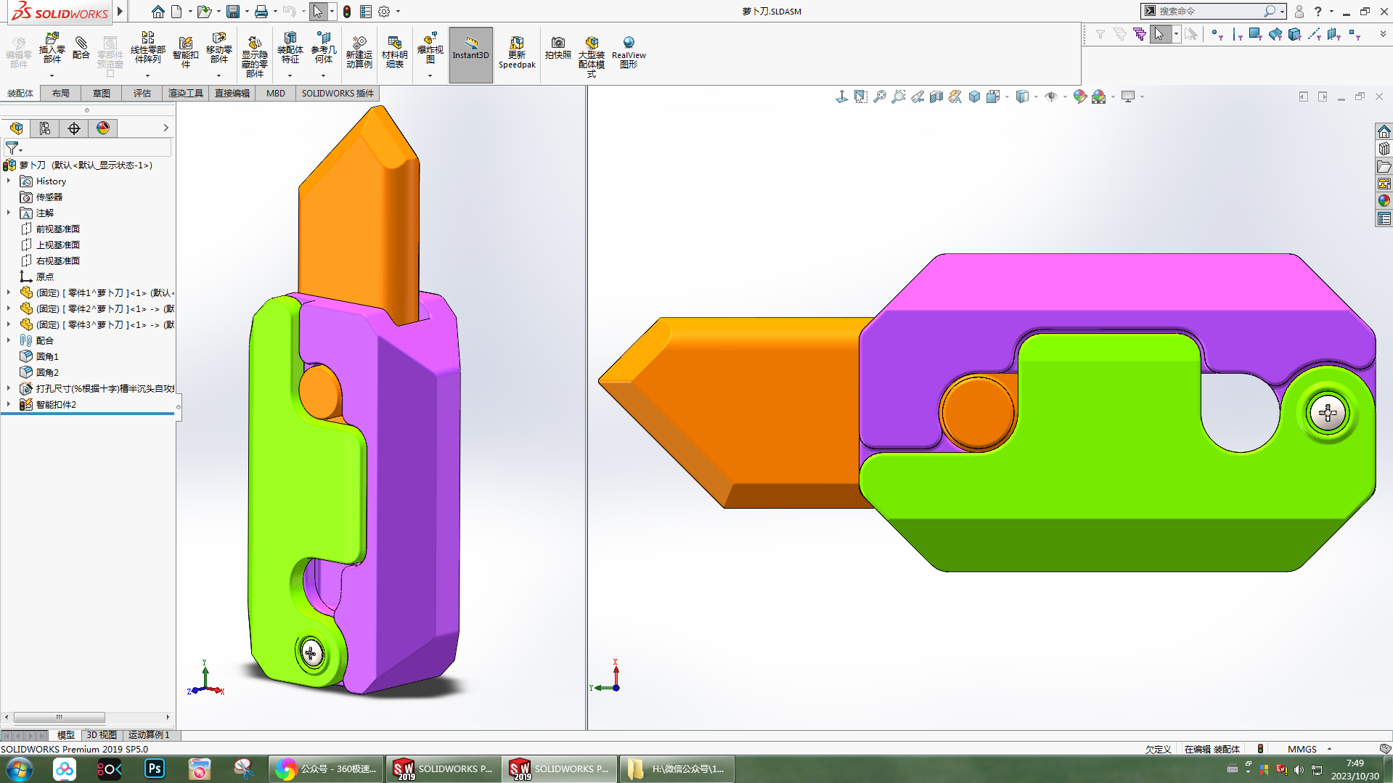
Task: Click the 配合 mate tool
Action: coord(81,49)
